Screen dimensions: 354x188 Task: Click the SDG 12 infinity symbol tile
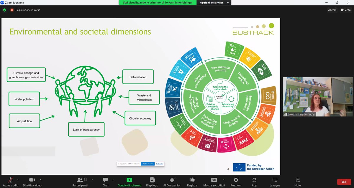(268, 96)
